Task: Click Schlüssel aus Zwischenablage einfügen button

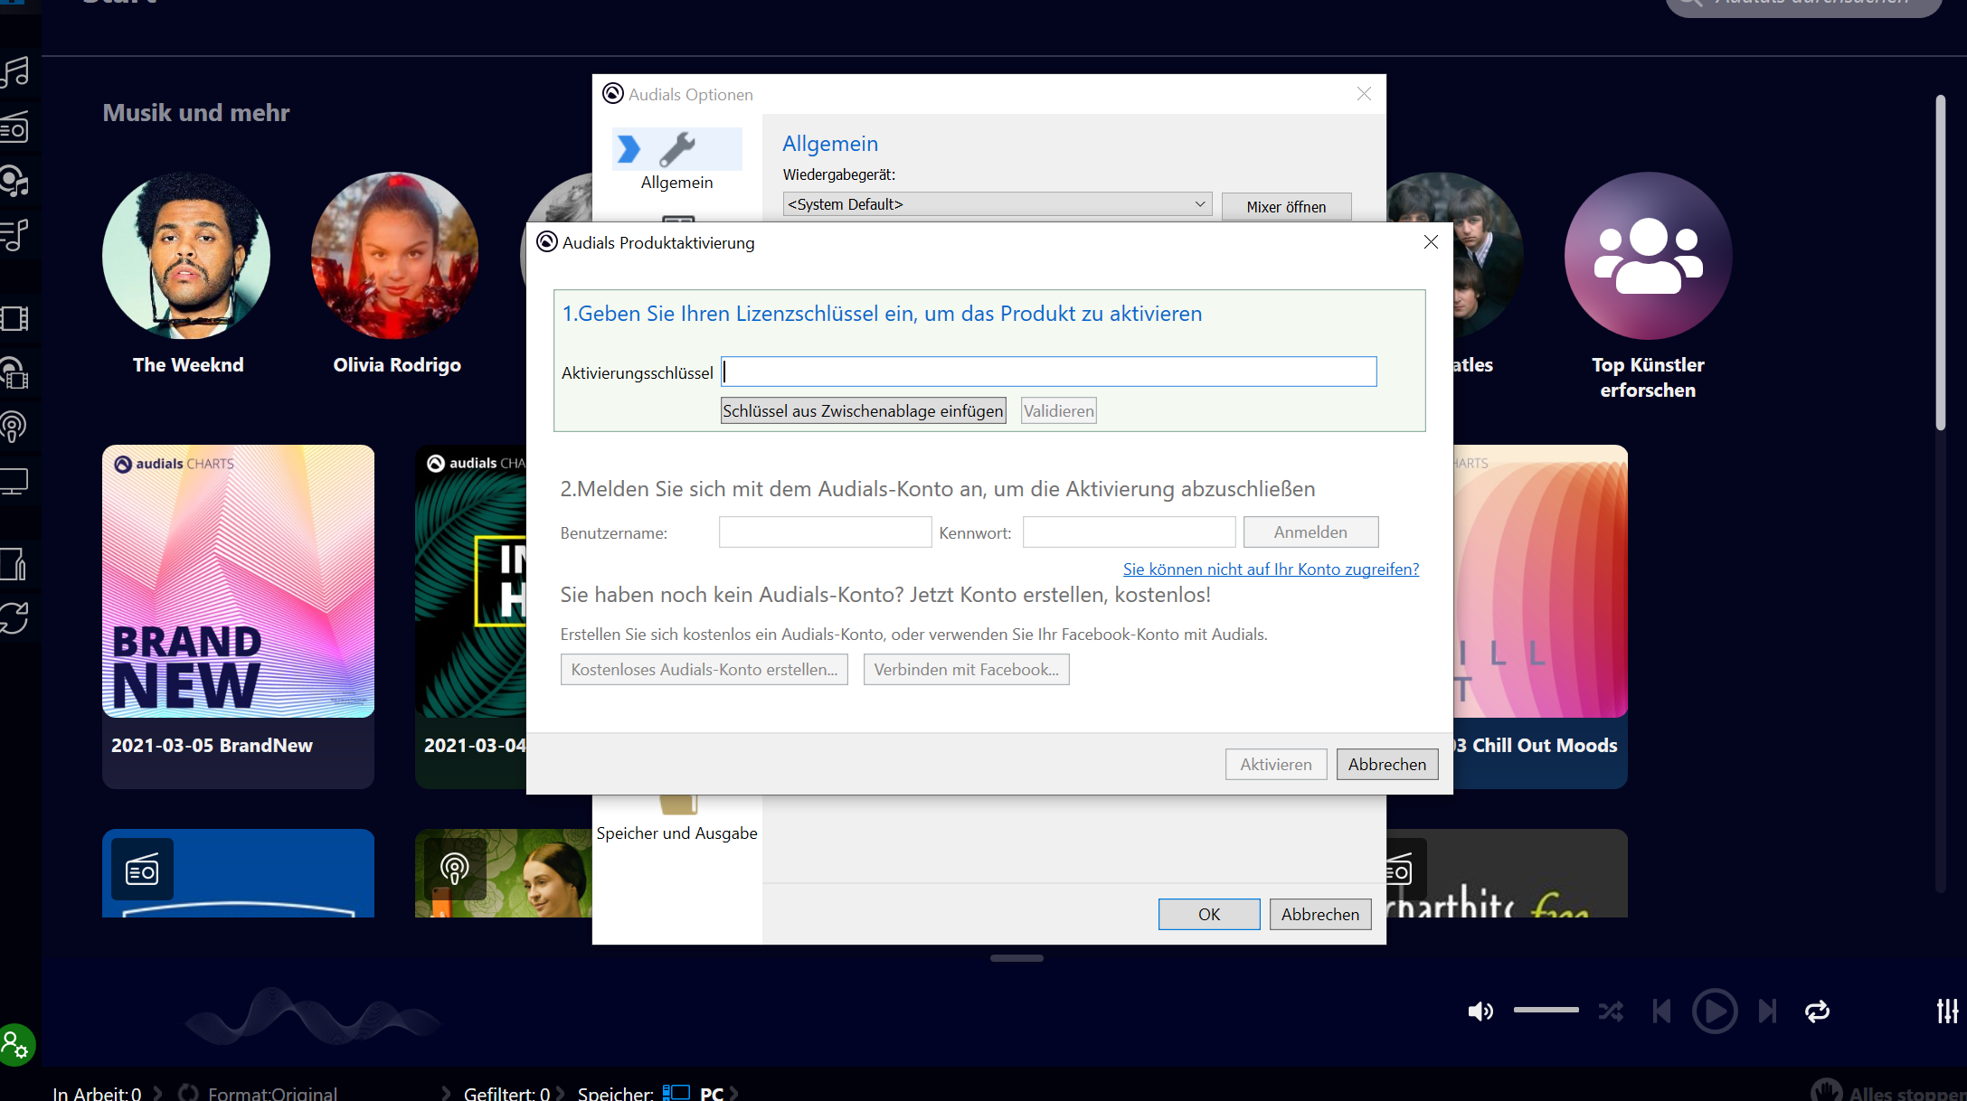Action: (863, 410)
